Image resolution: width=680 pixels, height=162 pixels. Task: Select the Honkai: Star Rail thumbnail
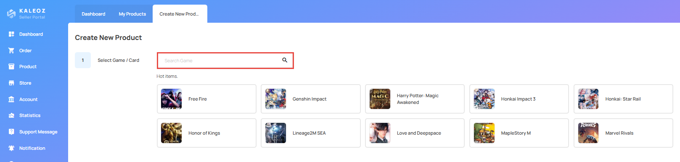pos(589,99)
